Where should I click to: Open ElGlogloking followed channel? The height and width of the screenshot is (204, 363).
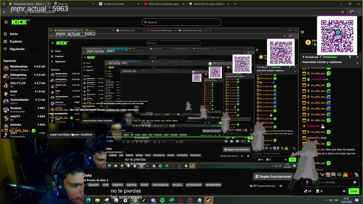pyautogui.click(x=24, y=76)
